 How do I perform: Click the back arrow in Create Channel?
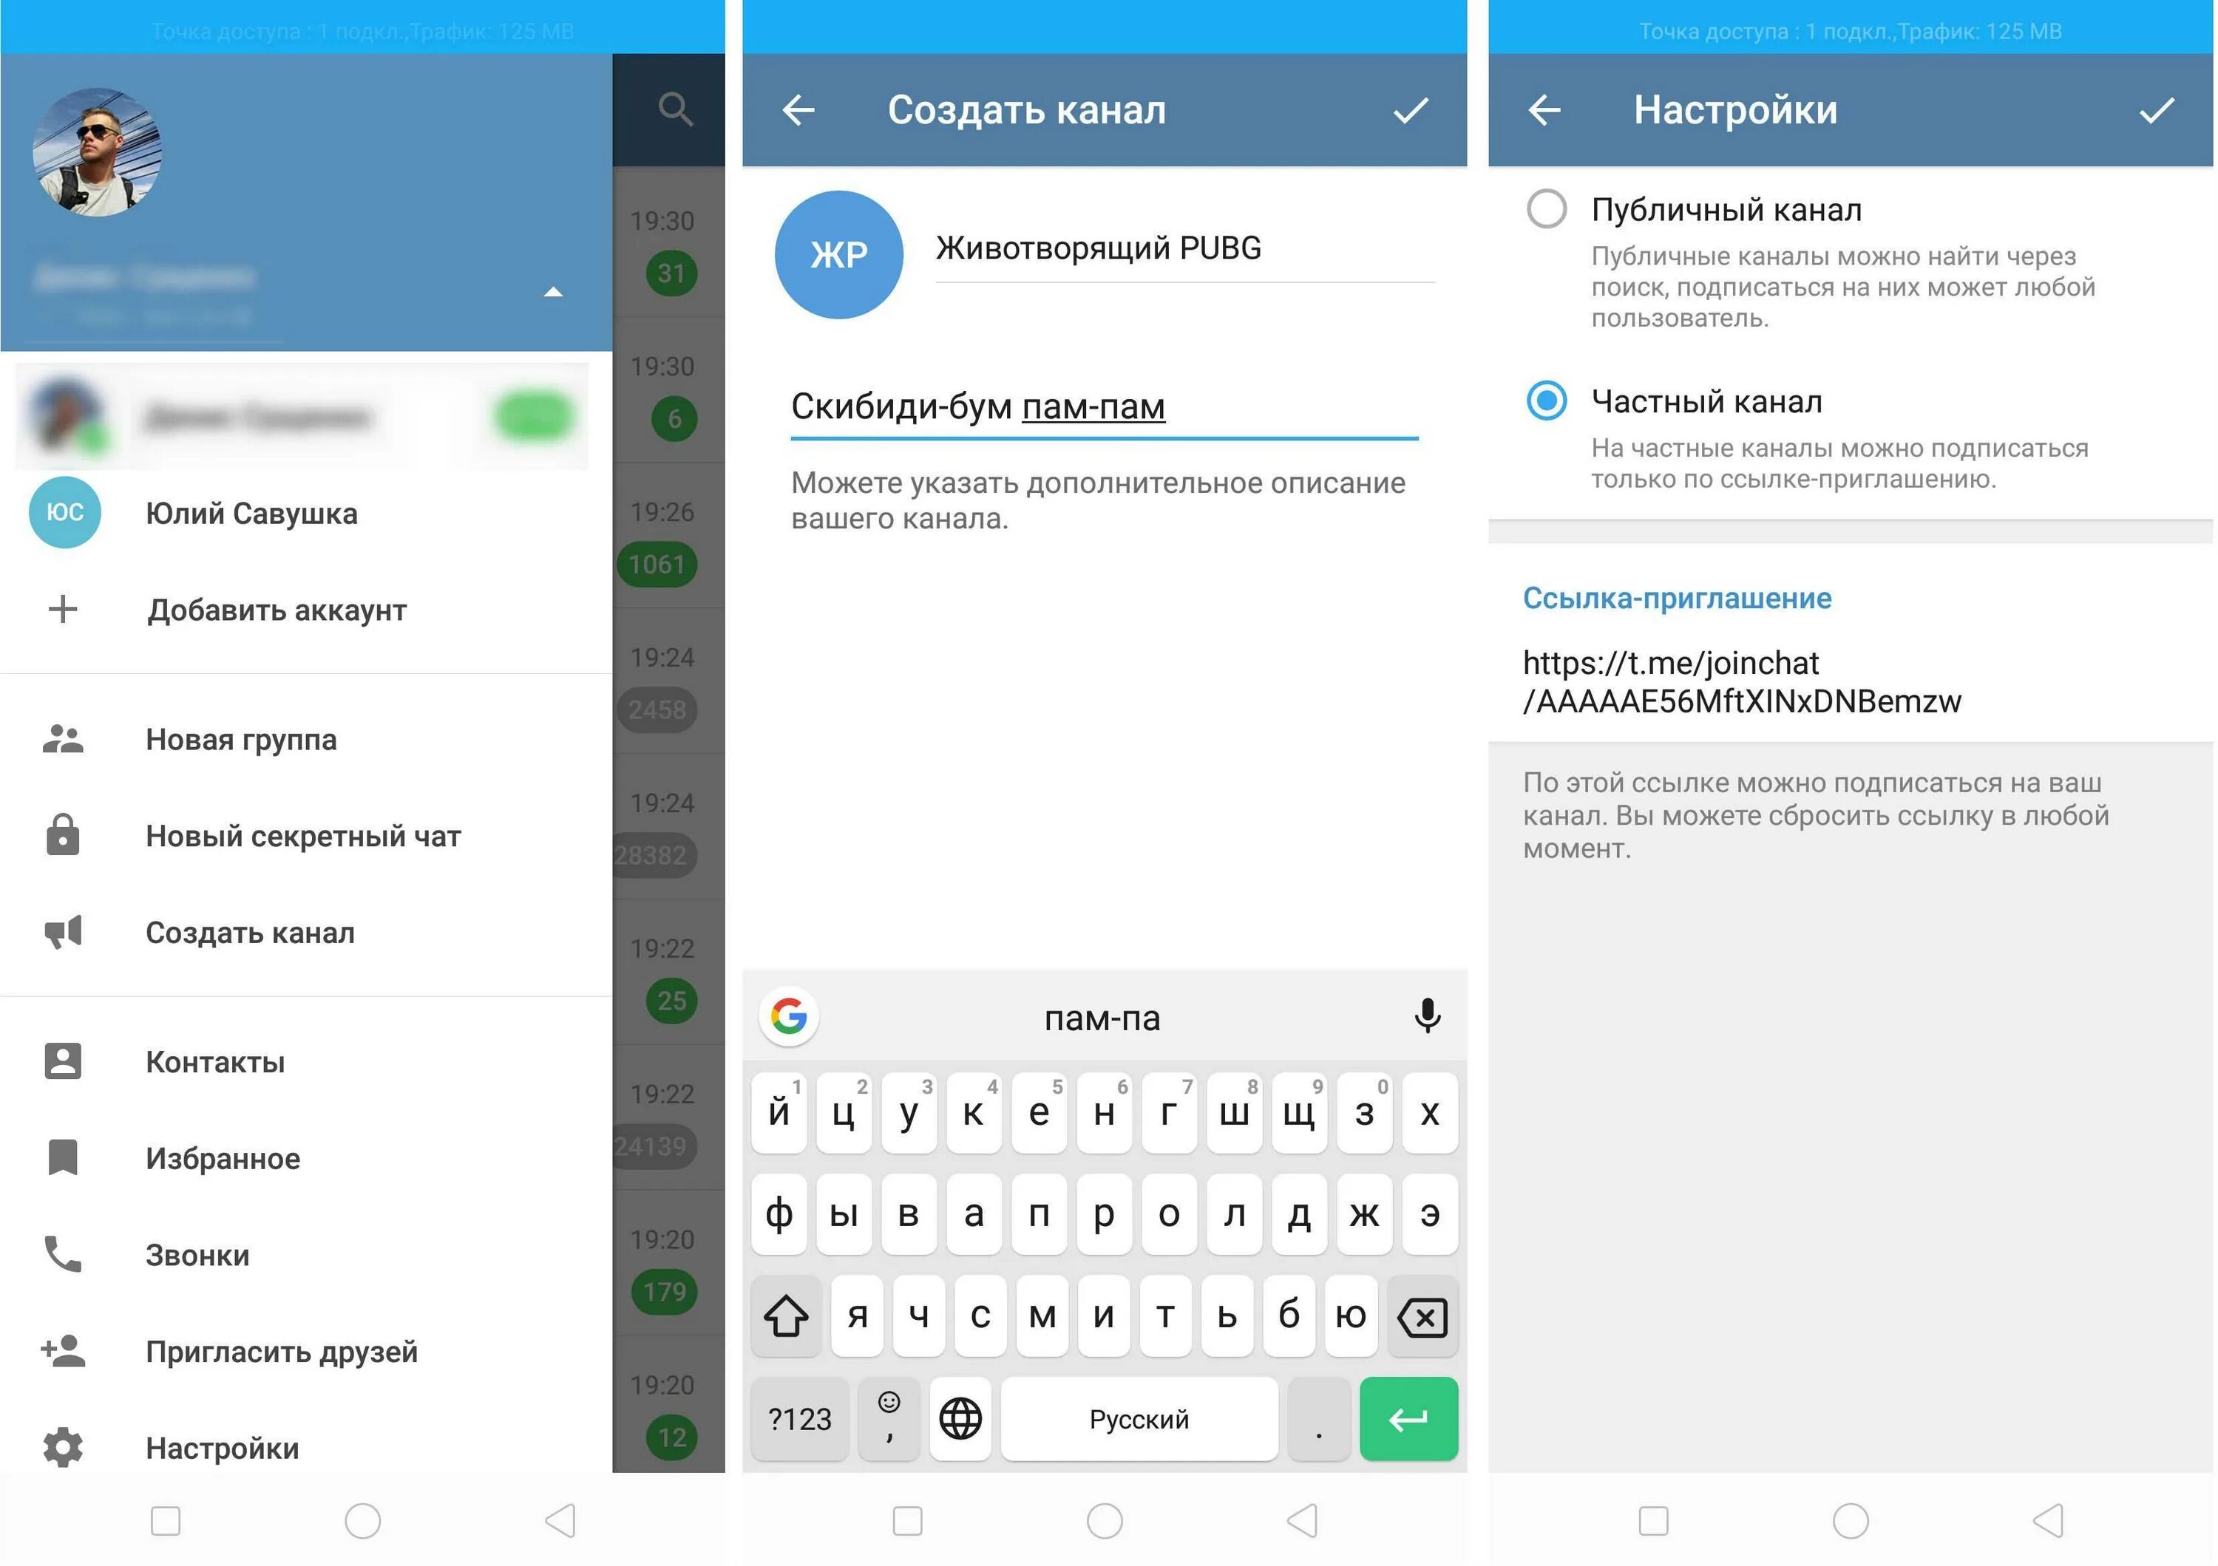[798, 112]
